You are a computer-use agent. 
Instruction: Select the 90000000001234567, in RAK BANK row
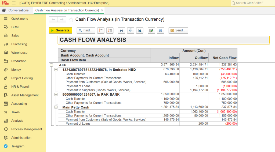coord(91,95)
